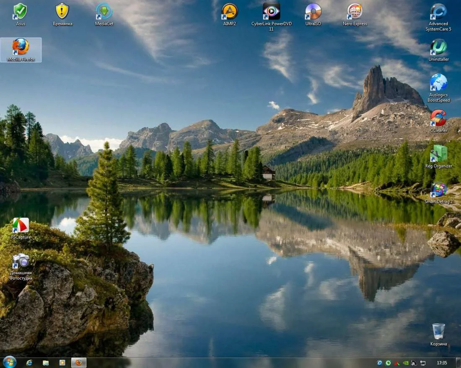
Task: Open the media player taskbar icon
Action: point(62,363)
